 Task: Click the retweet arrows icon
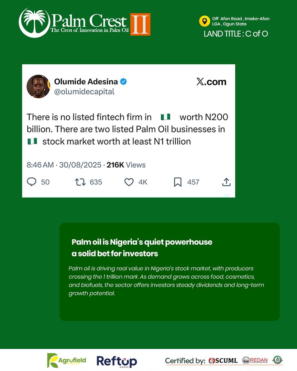click(80, 182)
